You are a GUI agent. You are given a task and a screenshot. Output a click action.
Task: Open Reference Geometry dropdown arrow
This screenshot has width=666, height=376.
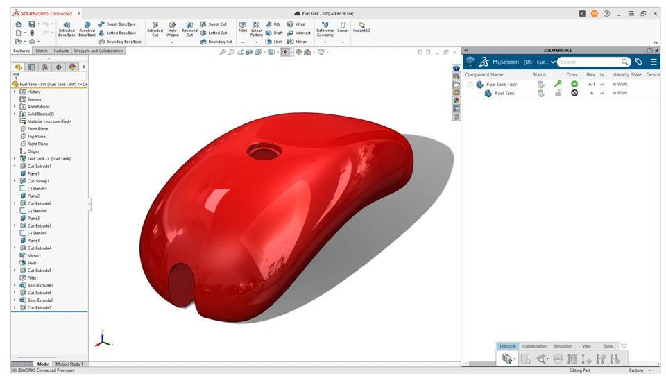click(325, 42)
